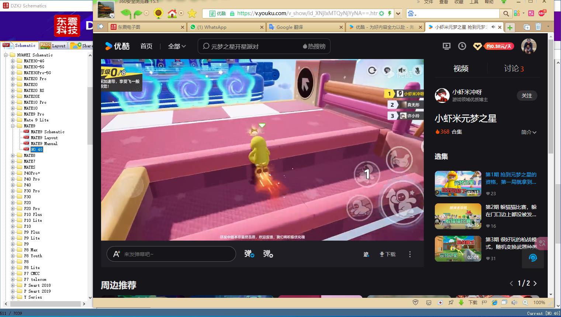Screen dimensions: 561x317
Task: Go to next page of recommendations
Action: (x=535, y=283)
